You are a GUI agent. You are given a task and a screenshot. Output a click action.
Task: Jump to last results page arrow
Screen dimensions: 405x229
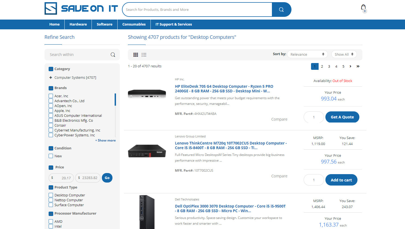(358, 66)
